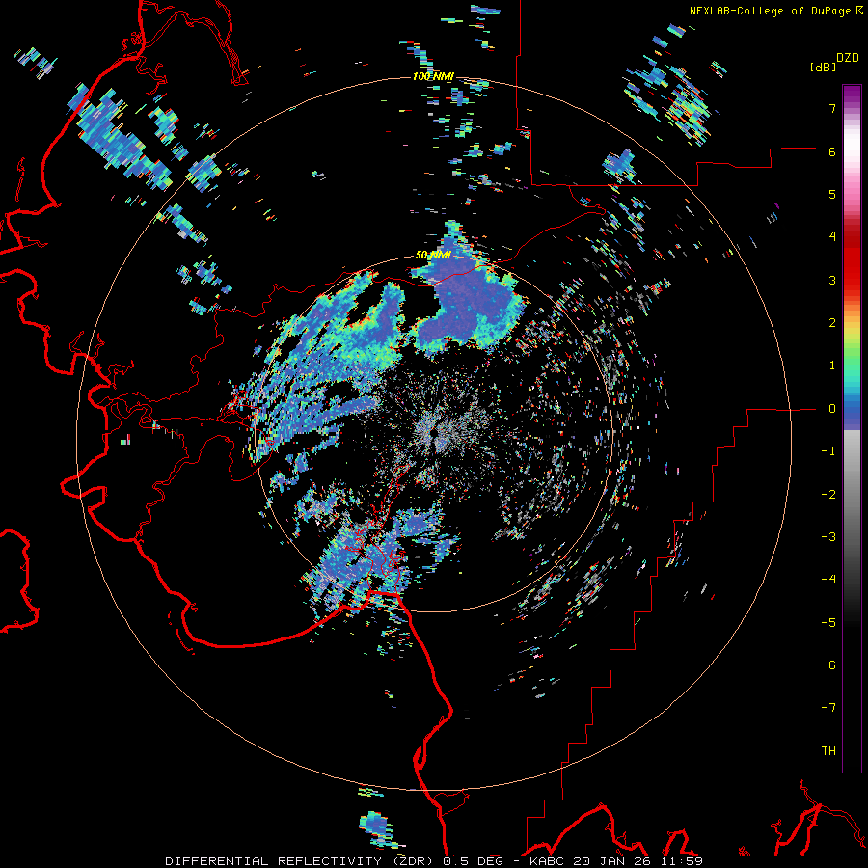
Task: Click legend value -1
Action: pos(828,451)
